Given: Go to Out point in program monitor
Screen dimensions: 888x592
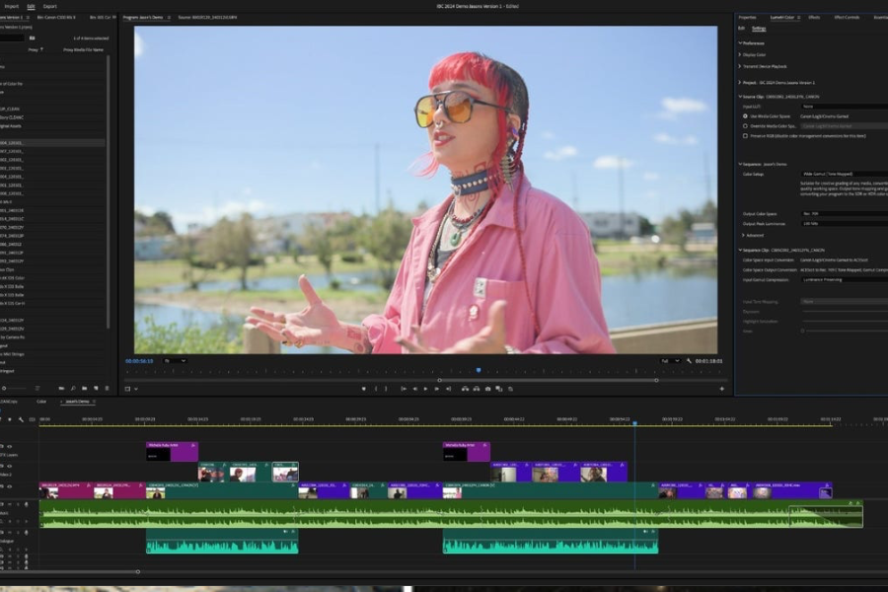Looking at the screenshot, I should click(x=448, y=389).
